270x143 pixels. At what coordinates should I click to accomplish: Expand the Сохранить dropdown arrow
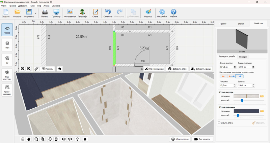[x=36, y=13]
